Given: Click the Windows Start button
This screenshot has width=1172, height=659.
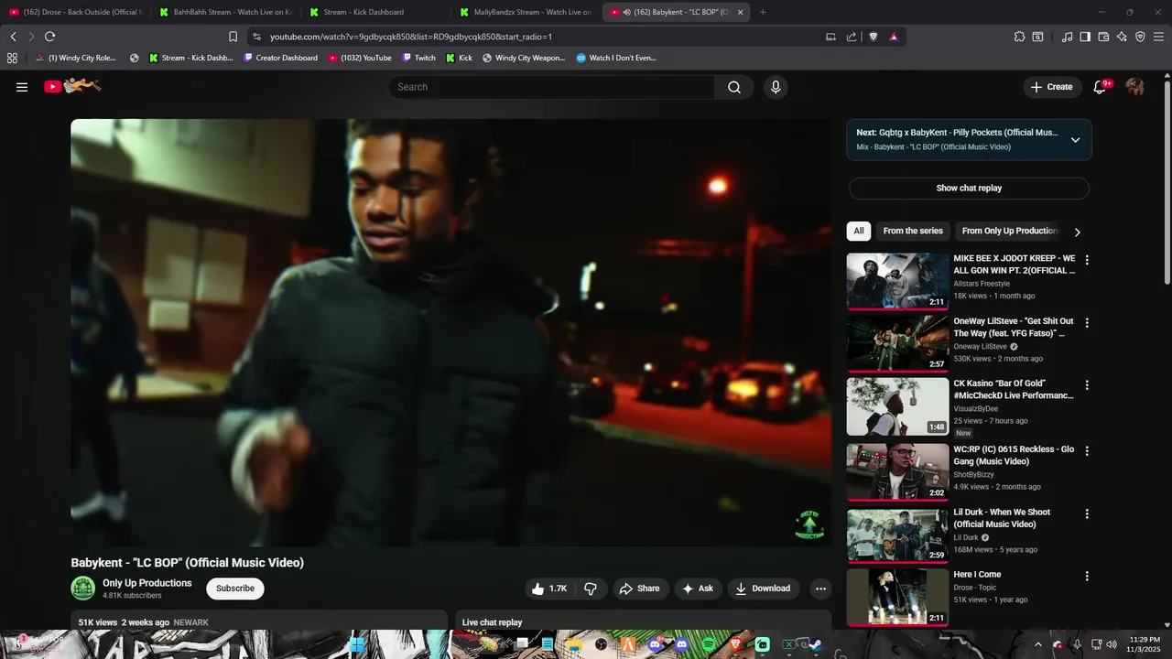Looking at the screenshot, I should pyautogui.click(x=358, y=644).
